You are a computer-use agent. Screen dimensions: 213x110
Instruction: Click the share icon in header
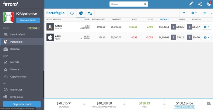(x=200, y=4)
